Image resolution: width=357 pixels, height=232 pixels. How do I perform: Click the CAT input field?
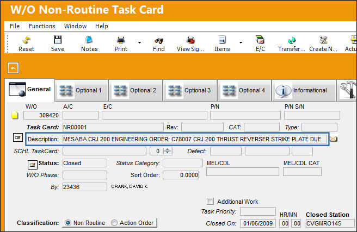(x=262, y=127)
